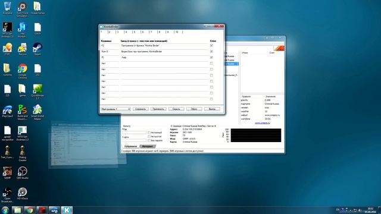
Task: Launch HD VDeck desktop shortcut
Action: (23, 194)
